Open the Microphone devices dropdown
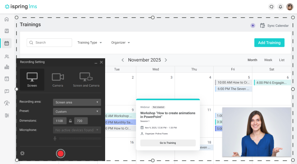 (77, 130)
